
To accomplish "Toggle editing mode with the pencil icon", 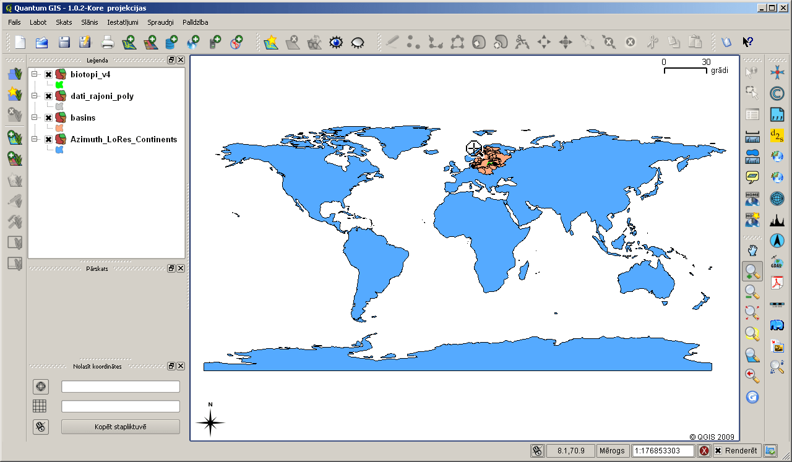I will coord(392,42).
